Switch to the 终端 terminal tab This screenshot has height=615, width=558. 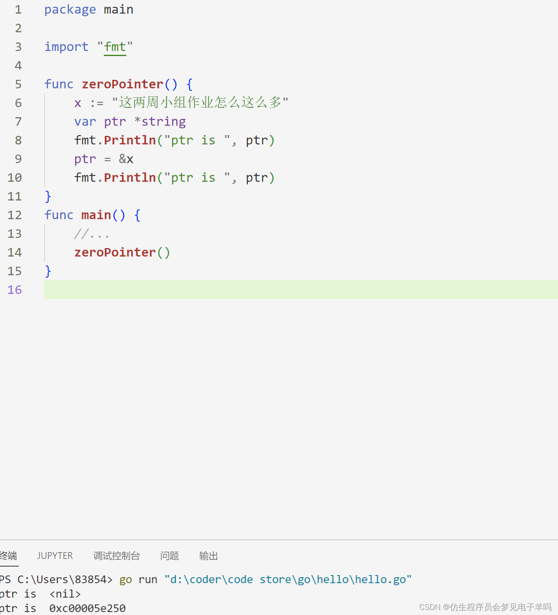point(8,556)
